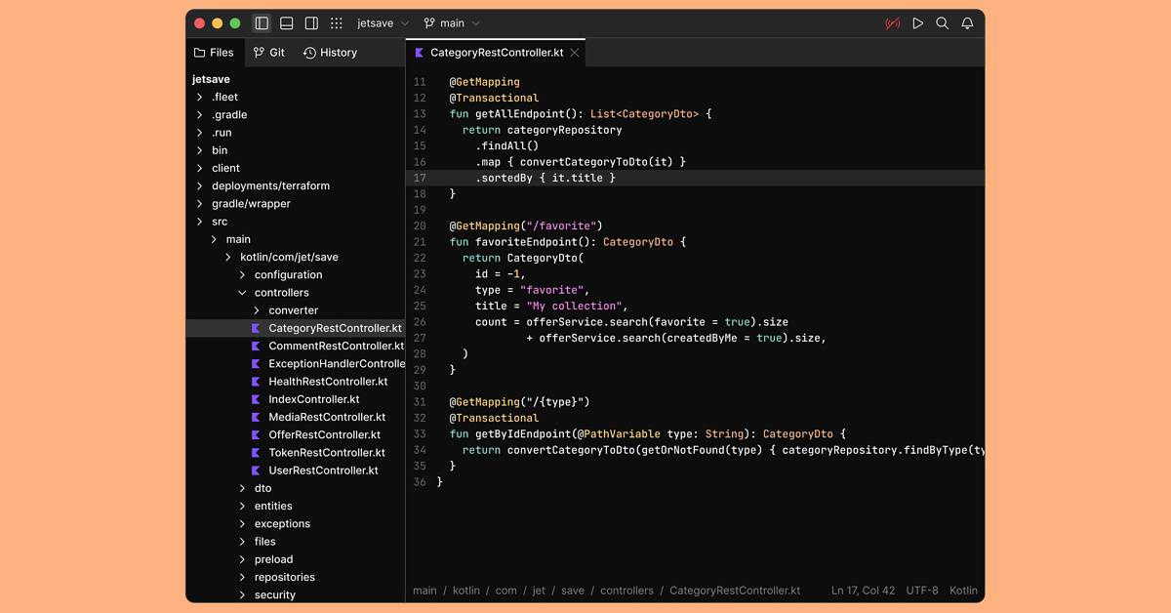1171x613 pixels.
Task: Open the main branch dropdown
Action: [x=452, y=23]
